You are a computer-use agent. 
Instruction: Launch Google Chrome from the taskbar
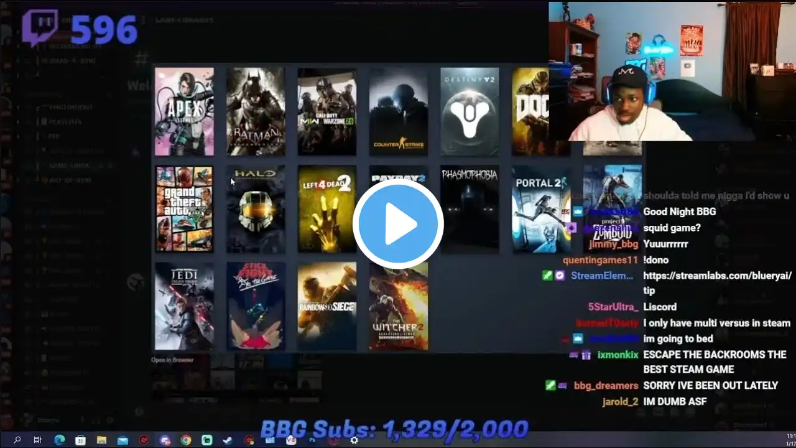[x=186, y=440]
